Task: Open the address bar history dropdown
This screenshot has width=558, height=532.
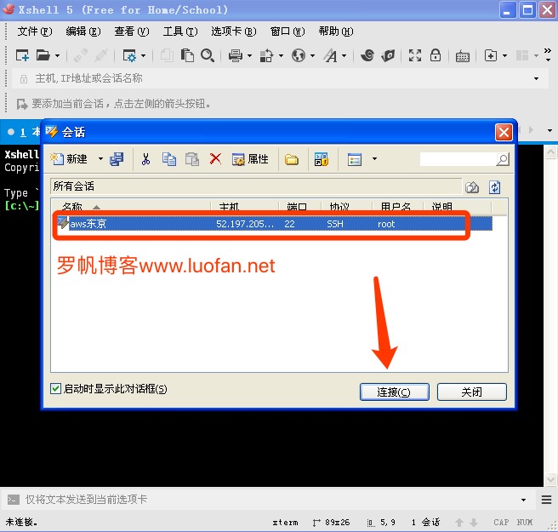Action: coord(536,78)
